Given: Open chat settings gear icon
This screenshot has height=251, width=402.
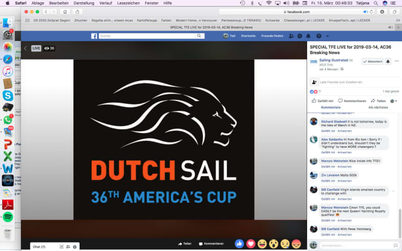Looking at the screenshot, I should tap(75, 247).
